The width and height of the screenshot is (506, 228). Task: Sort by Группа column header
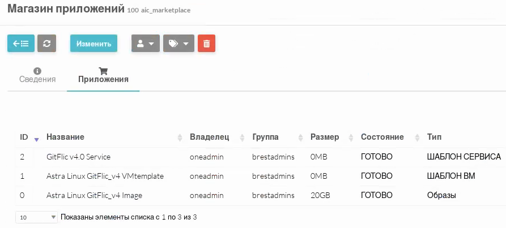pos(273,137)
